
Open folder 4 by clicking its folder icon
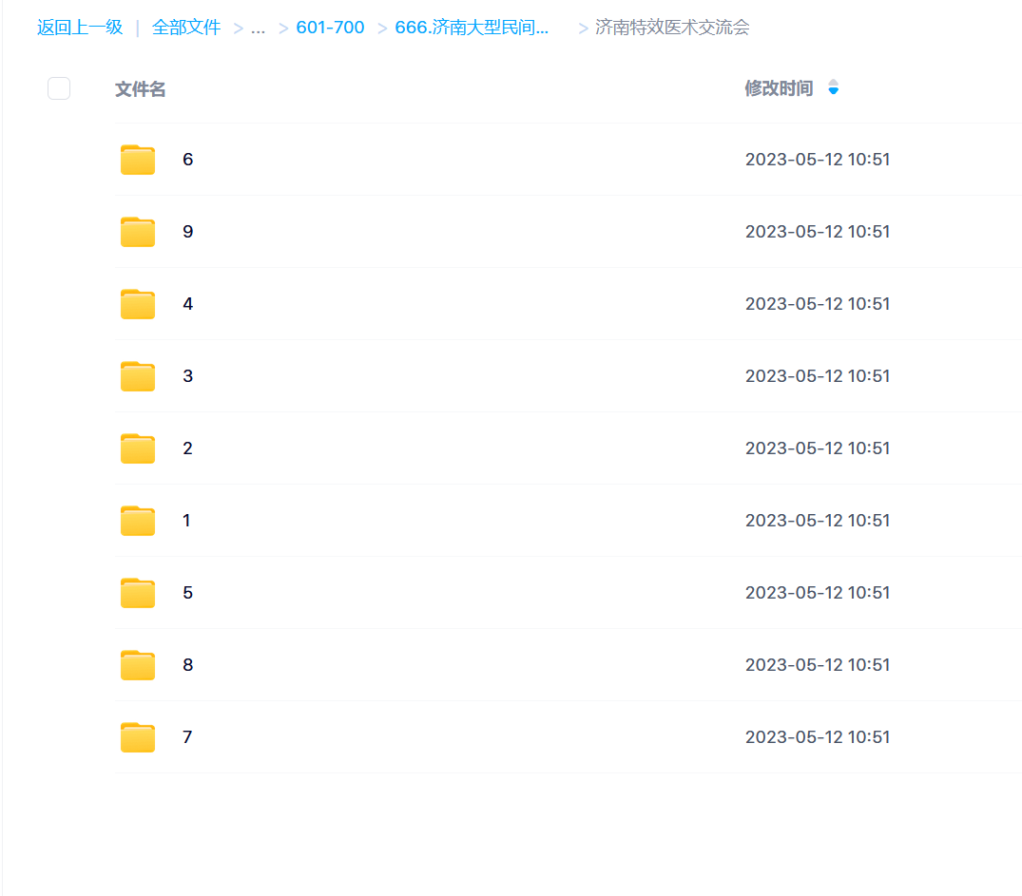pos(137,303)
